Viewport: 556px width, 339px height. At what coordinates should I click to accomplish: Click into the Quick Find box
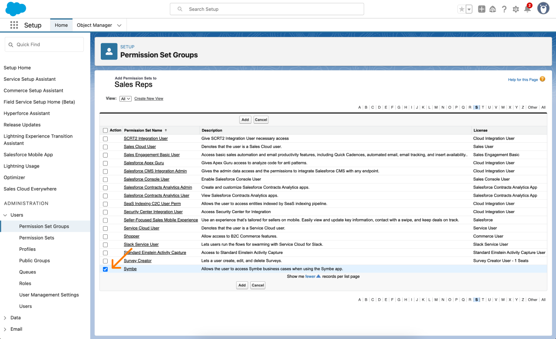click(x=44, y=44)
